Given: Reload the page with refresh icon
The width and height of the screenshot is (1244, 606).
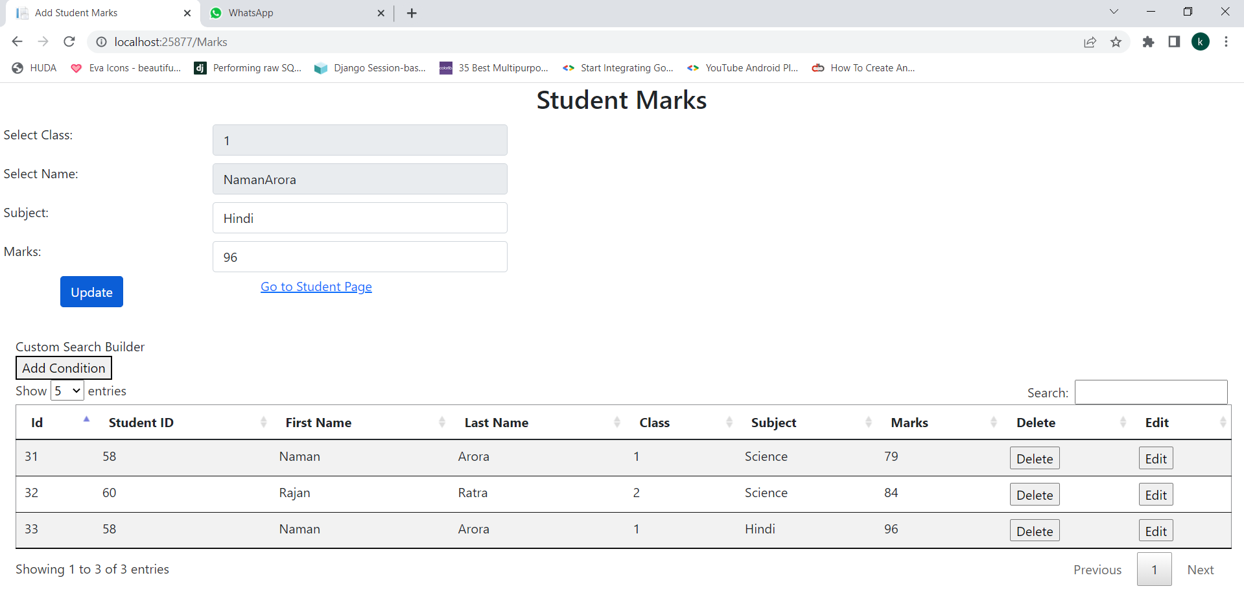Looking at the screenshot, I should (x=69, y=41).
